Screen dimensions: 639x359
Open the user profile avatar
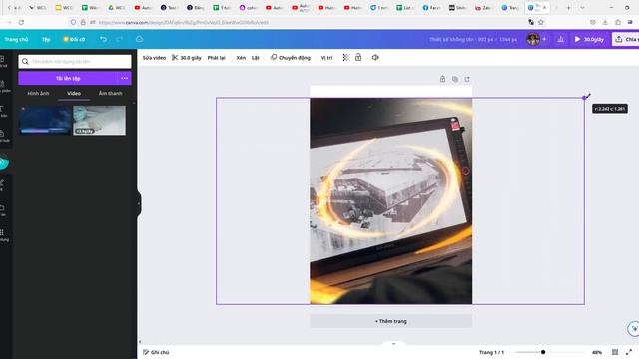pyautogui.click(x=532, y=39)
